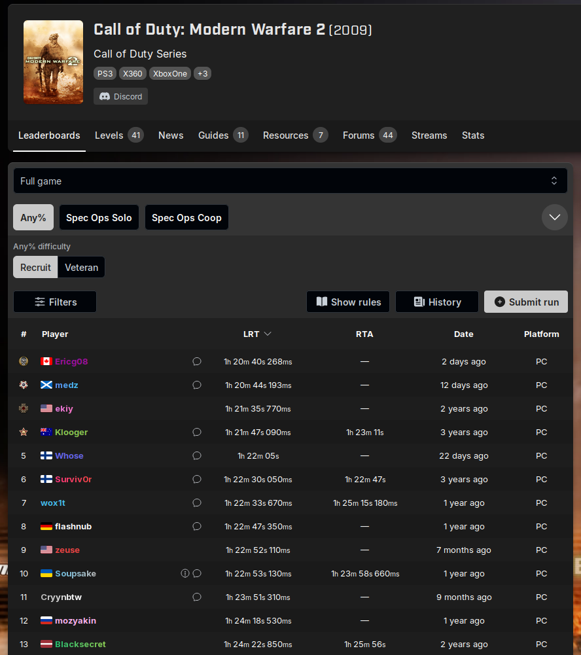
Task: Open the Streams tab
Action: [429, 135]
